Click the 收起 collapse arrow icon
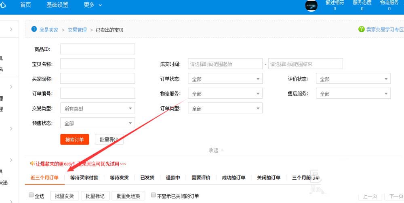Viewport: 404px width, 203px height. pos(222,150)
